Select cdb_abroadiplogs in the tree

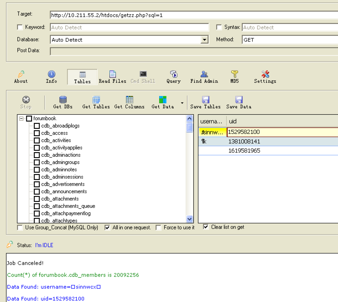pos(60,126)
